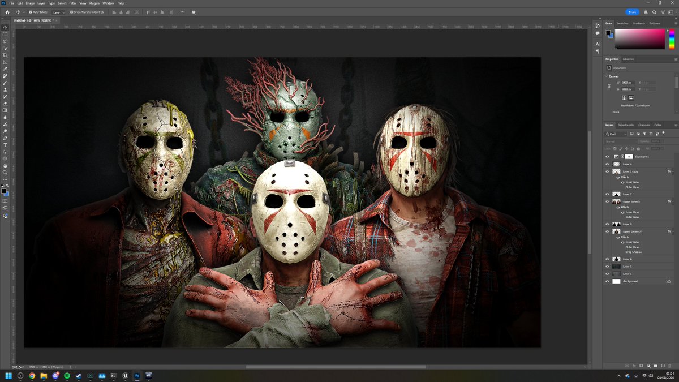The width and height of the screenshot is (679, 382).
Task: Open the Filter menu
Action: [x=73, y=3]
